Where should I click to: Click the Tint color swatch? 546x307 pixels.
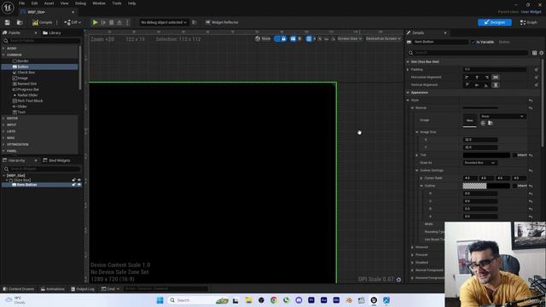[x=486, y=155]
